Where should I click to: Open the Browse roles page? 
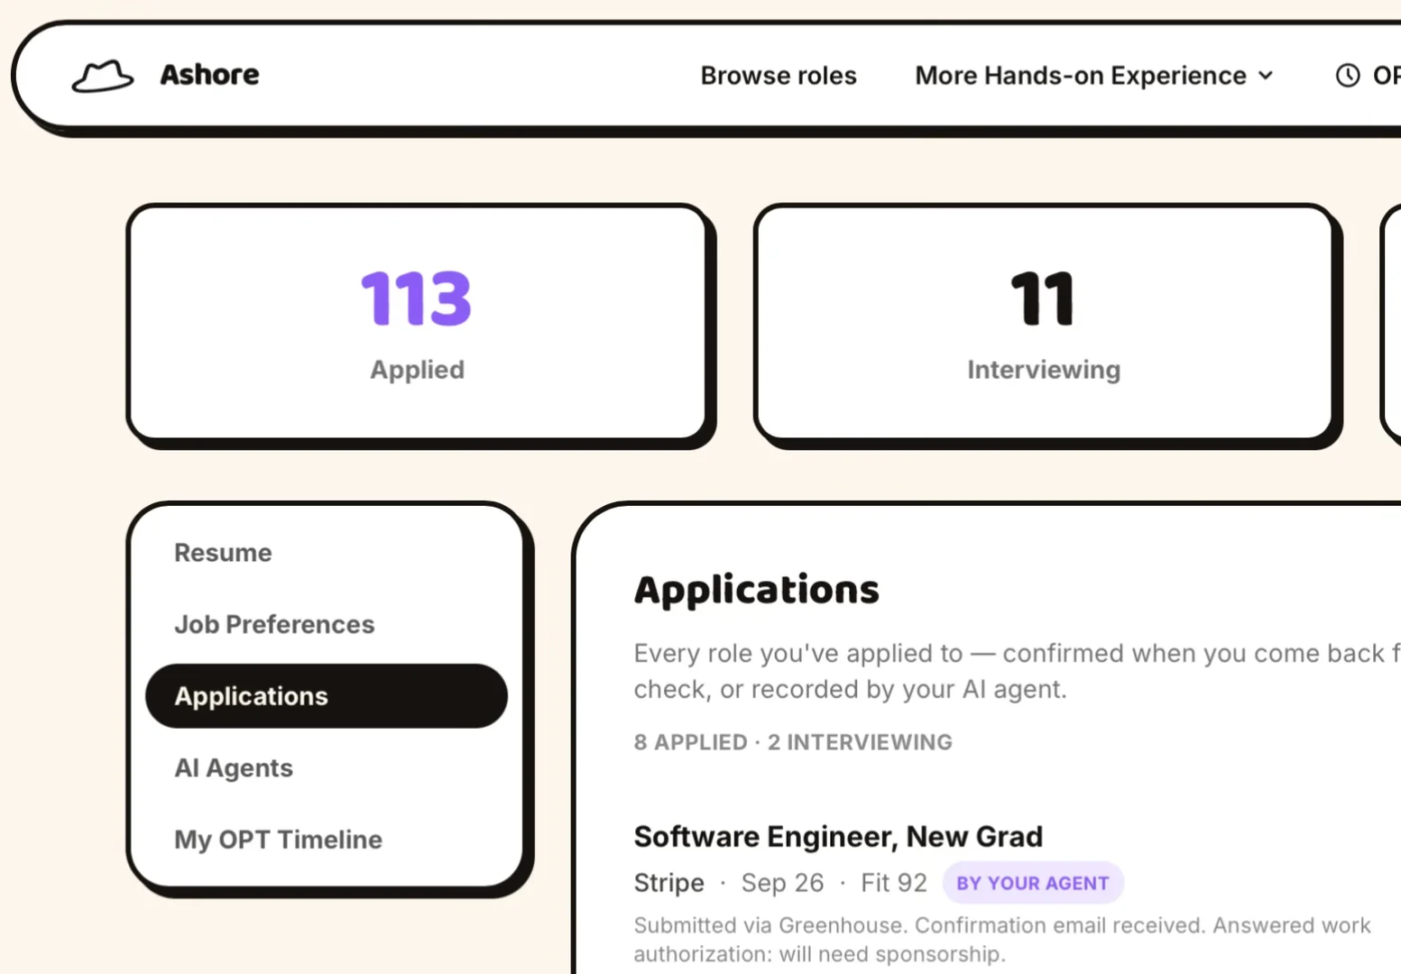[x=779, y=76]
